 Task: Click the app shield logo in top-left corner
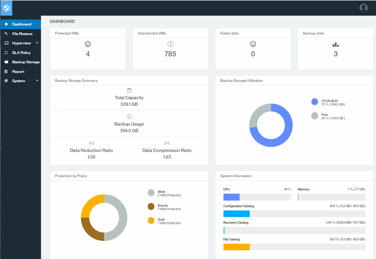6,8
